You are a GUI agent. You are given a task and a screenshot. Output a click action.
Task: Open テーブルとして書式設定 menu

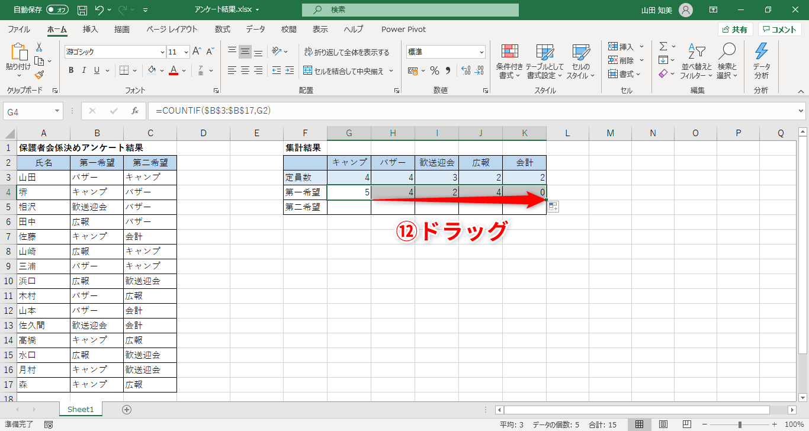click(x=544, y=62)
